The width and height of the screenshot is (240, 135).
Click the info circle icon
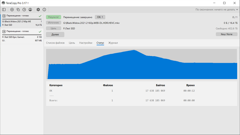pyautogui.click(x=44, y=10)
